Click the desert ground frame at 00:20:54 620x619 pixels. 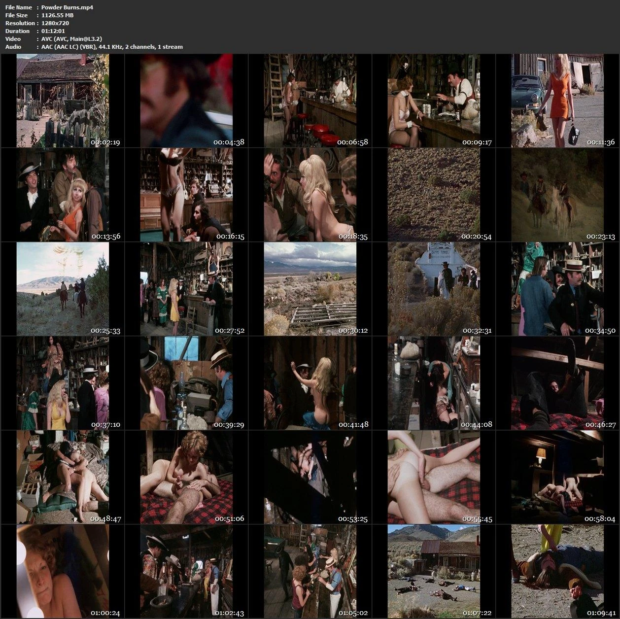(434, 195)
